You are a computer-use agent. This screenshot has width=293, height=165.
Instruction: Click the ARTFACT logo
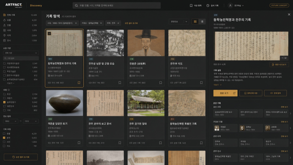pyautogui.click(x=14, y=5)
